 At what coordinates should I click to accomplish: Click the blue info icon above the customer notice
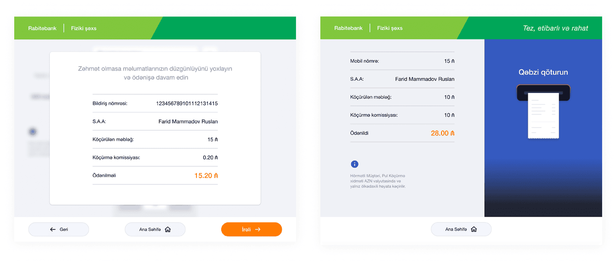point(354,164)
